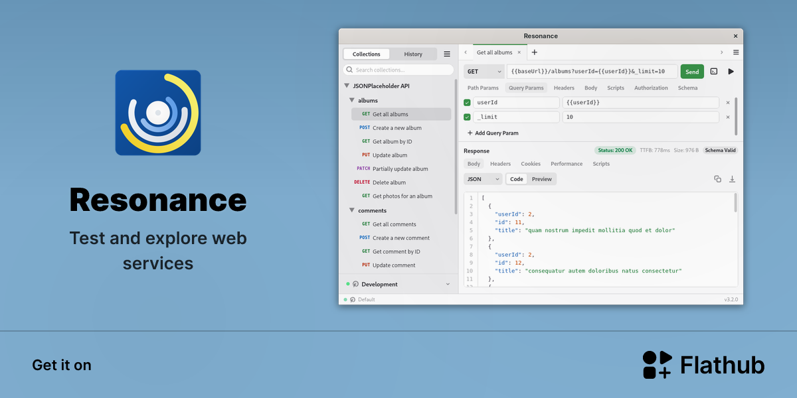Click next tab arrow in tab bar

(x=721, y=52)
